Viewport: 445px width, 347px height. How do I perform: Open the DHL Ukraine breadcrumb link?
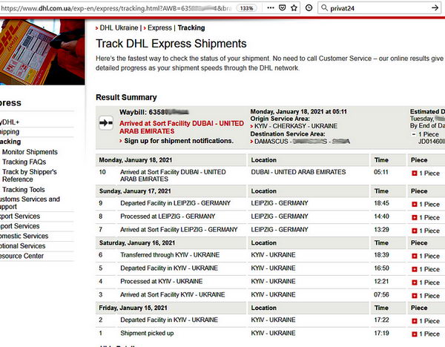pos(119,28)
